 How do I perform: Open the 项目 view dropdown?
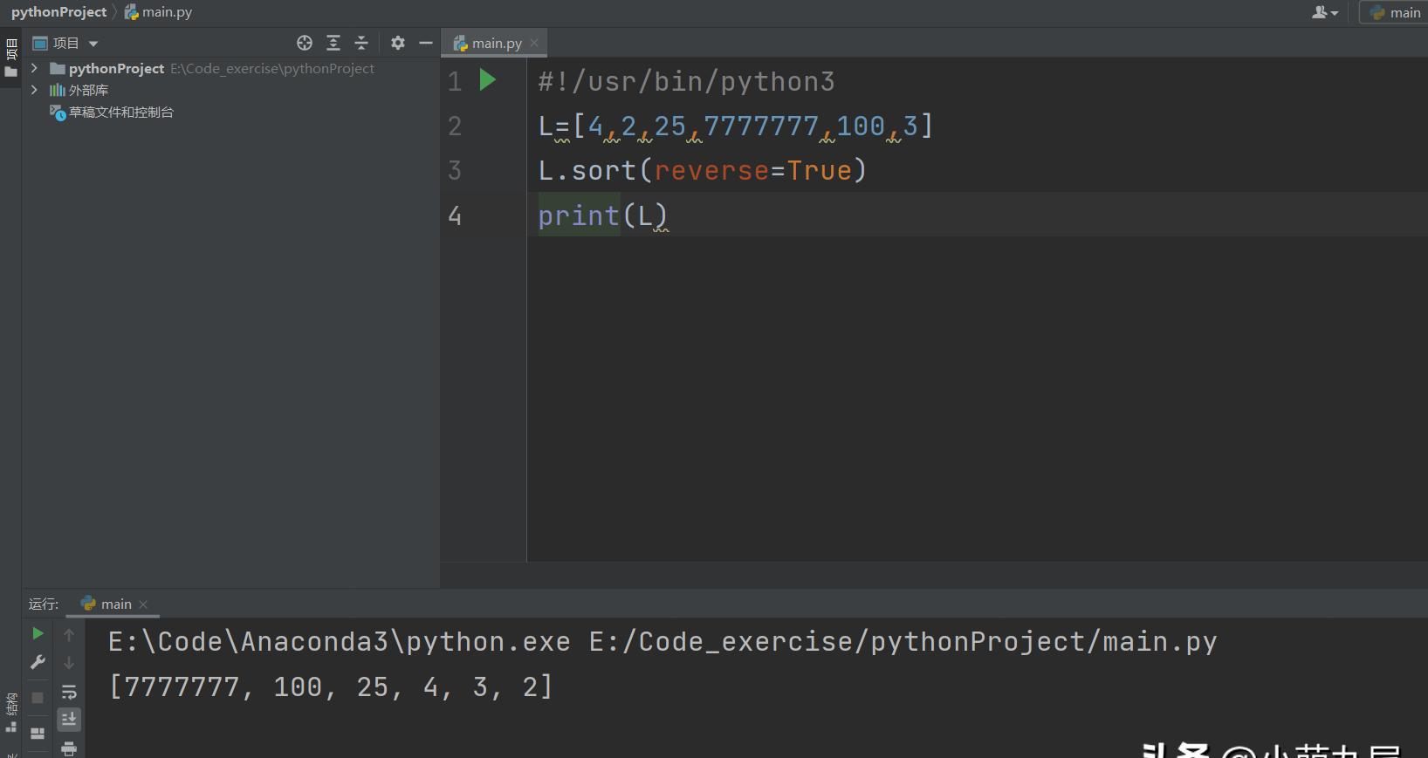65,43
